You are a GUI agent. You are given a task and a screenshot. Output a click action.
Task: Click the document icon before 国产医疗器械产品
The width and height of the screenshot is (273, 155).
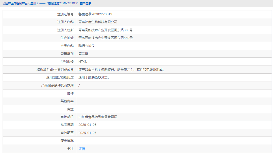tap(4, 3)
